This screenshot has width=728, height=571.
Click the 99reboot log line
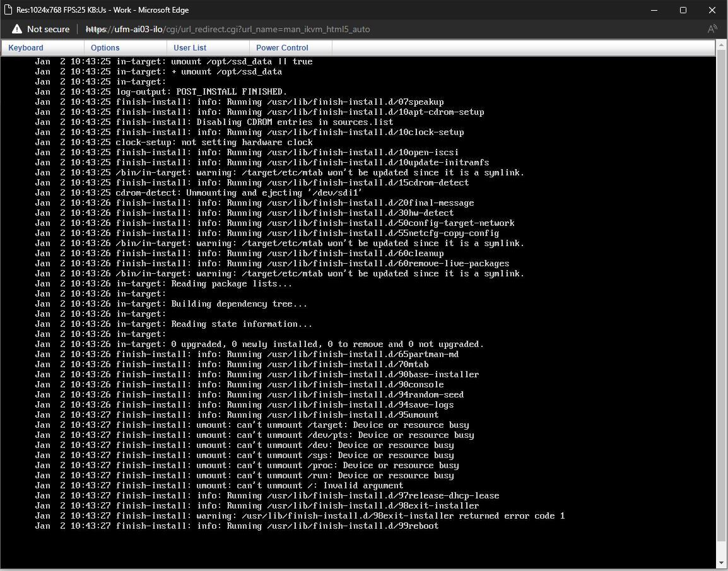(x=238, y=526)
